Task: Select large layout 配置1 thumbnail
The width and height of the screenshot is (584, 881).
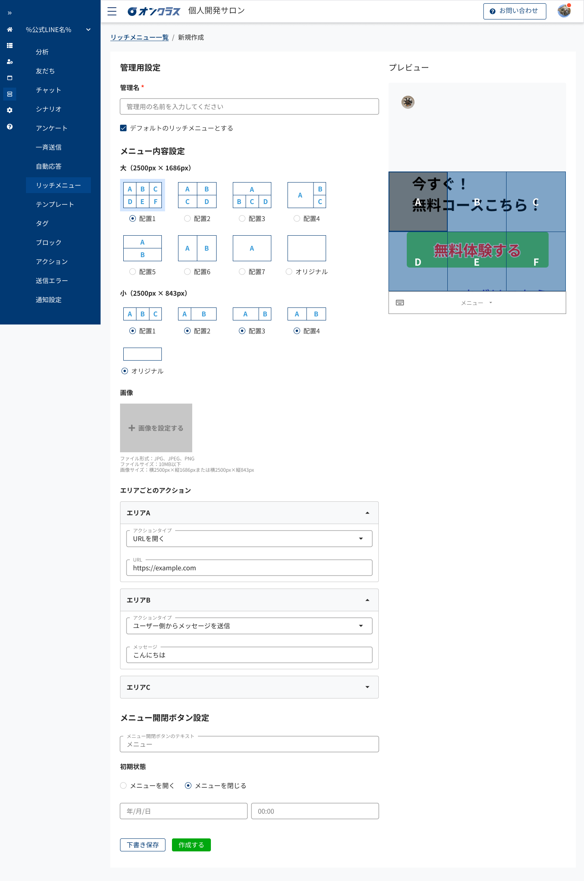Action: (x=142, y=195)
